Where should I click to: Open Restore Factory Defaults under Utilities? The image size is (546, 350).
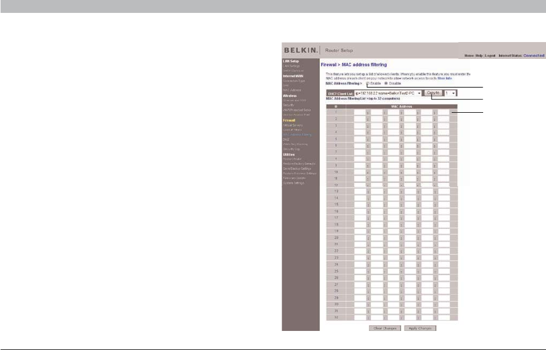tap(299, 164)
